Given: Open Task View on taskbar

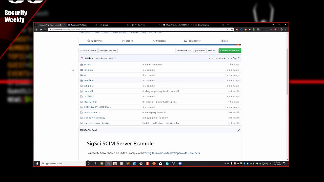Looking at the screenshot, I should [x=95, y=164].
